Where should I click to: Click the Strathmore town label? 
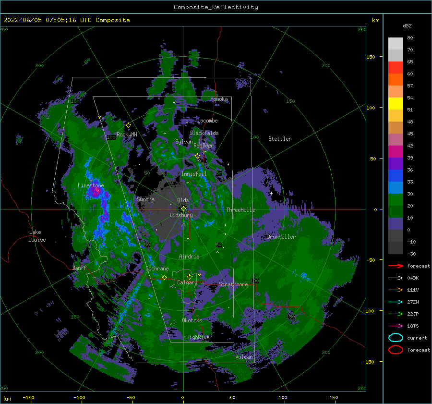[233, 284]
